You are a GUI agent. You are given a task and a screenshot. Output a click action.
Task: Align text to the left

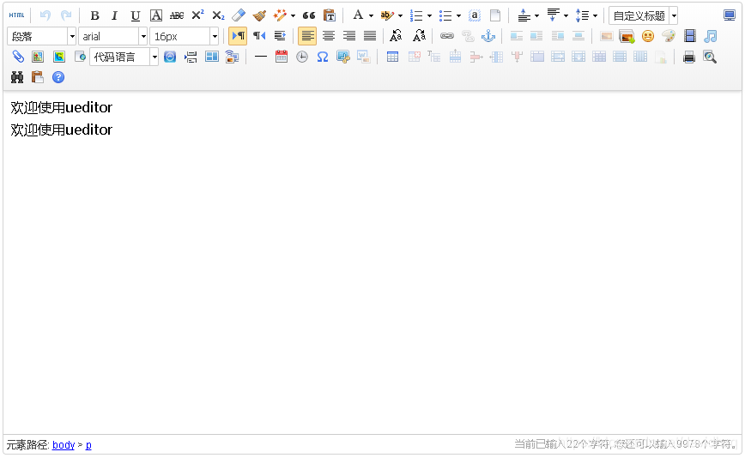point(307,36)
